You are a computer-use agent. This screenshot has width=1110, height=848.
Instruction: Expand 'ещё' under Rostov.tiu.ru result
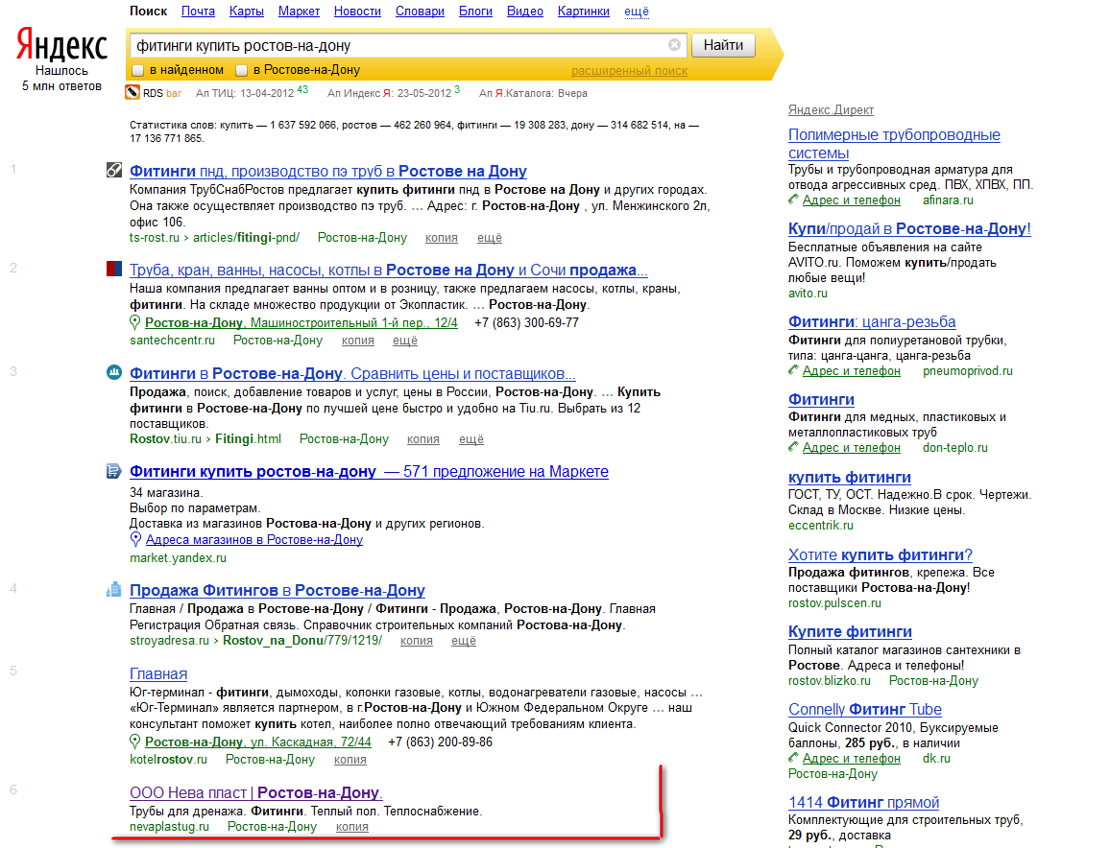471,439
